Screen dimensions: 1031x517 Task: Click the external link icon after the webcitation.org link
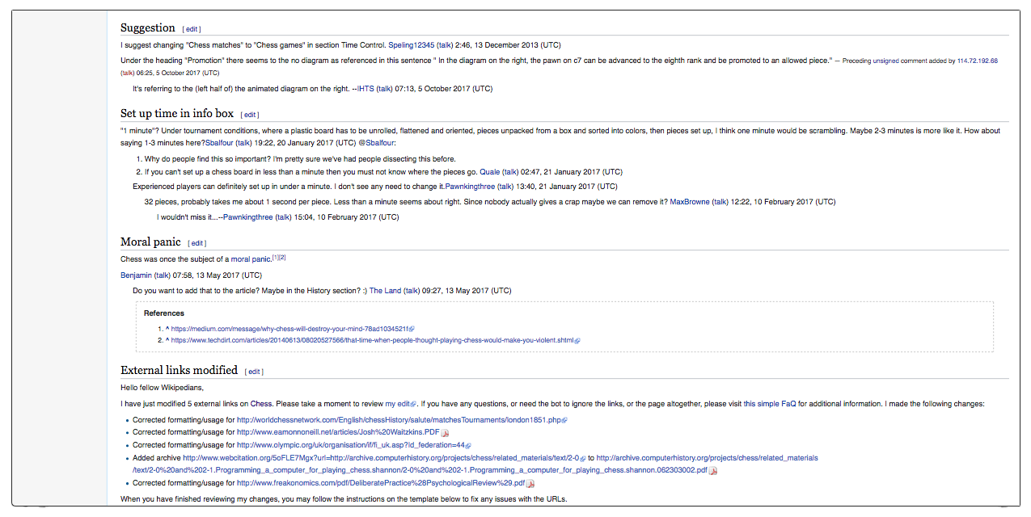coord(583,457)
